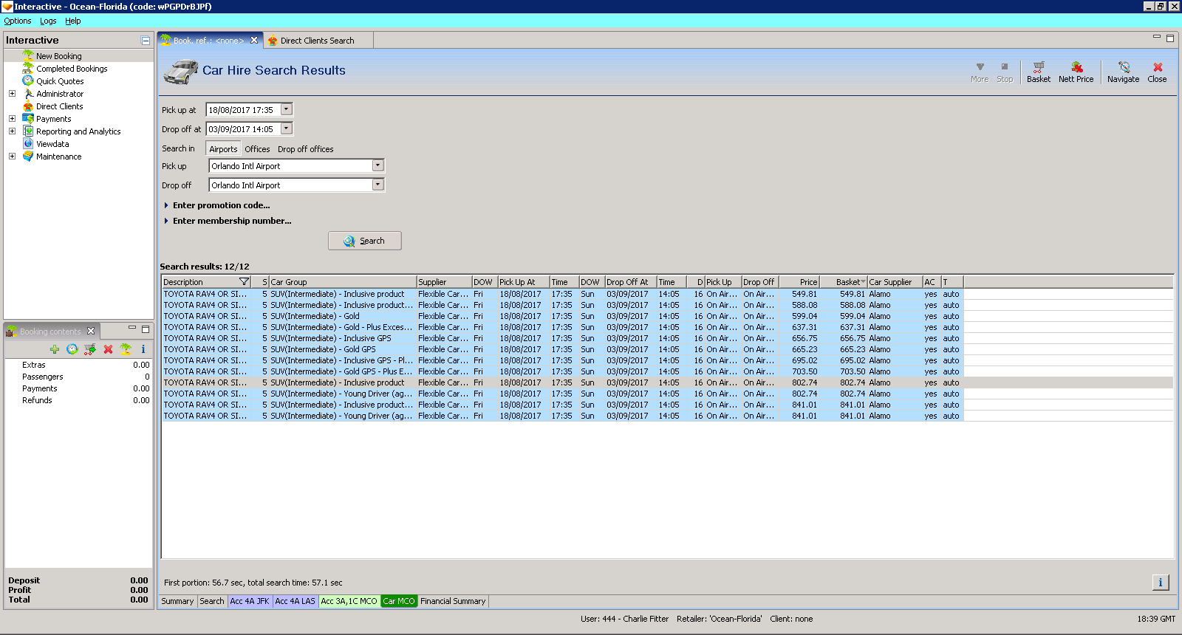Viewport: 1182px width, 635px height.
Task: Open the Drop off airport dropdown
Action: point(378,185)
